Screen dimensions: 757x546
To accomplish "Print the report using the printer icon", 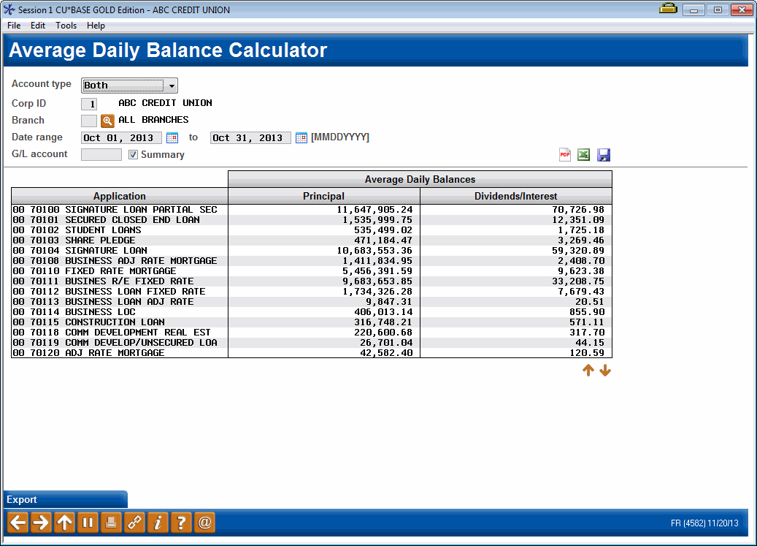I will 111,523.
